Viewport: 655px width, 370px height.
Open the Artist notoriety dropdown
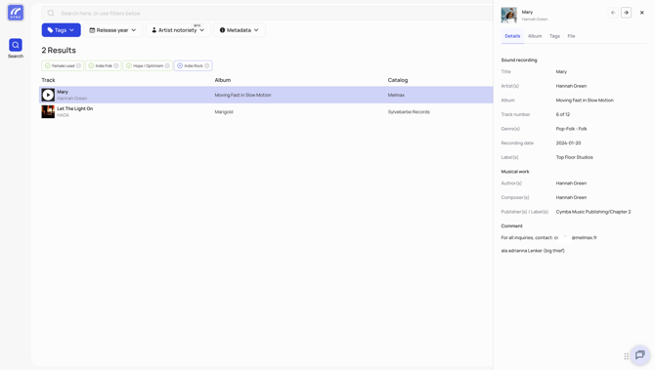tap(178, 30)
